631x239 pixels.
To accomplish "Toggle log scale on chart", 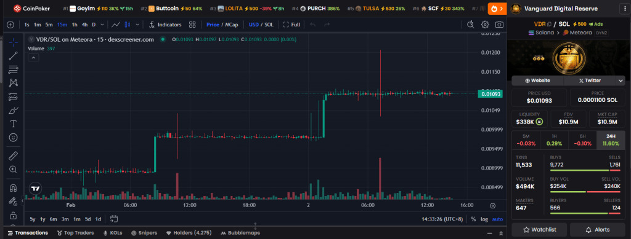I will (x=484, y=219).
